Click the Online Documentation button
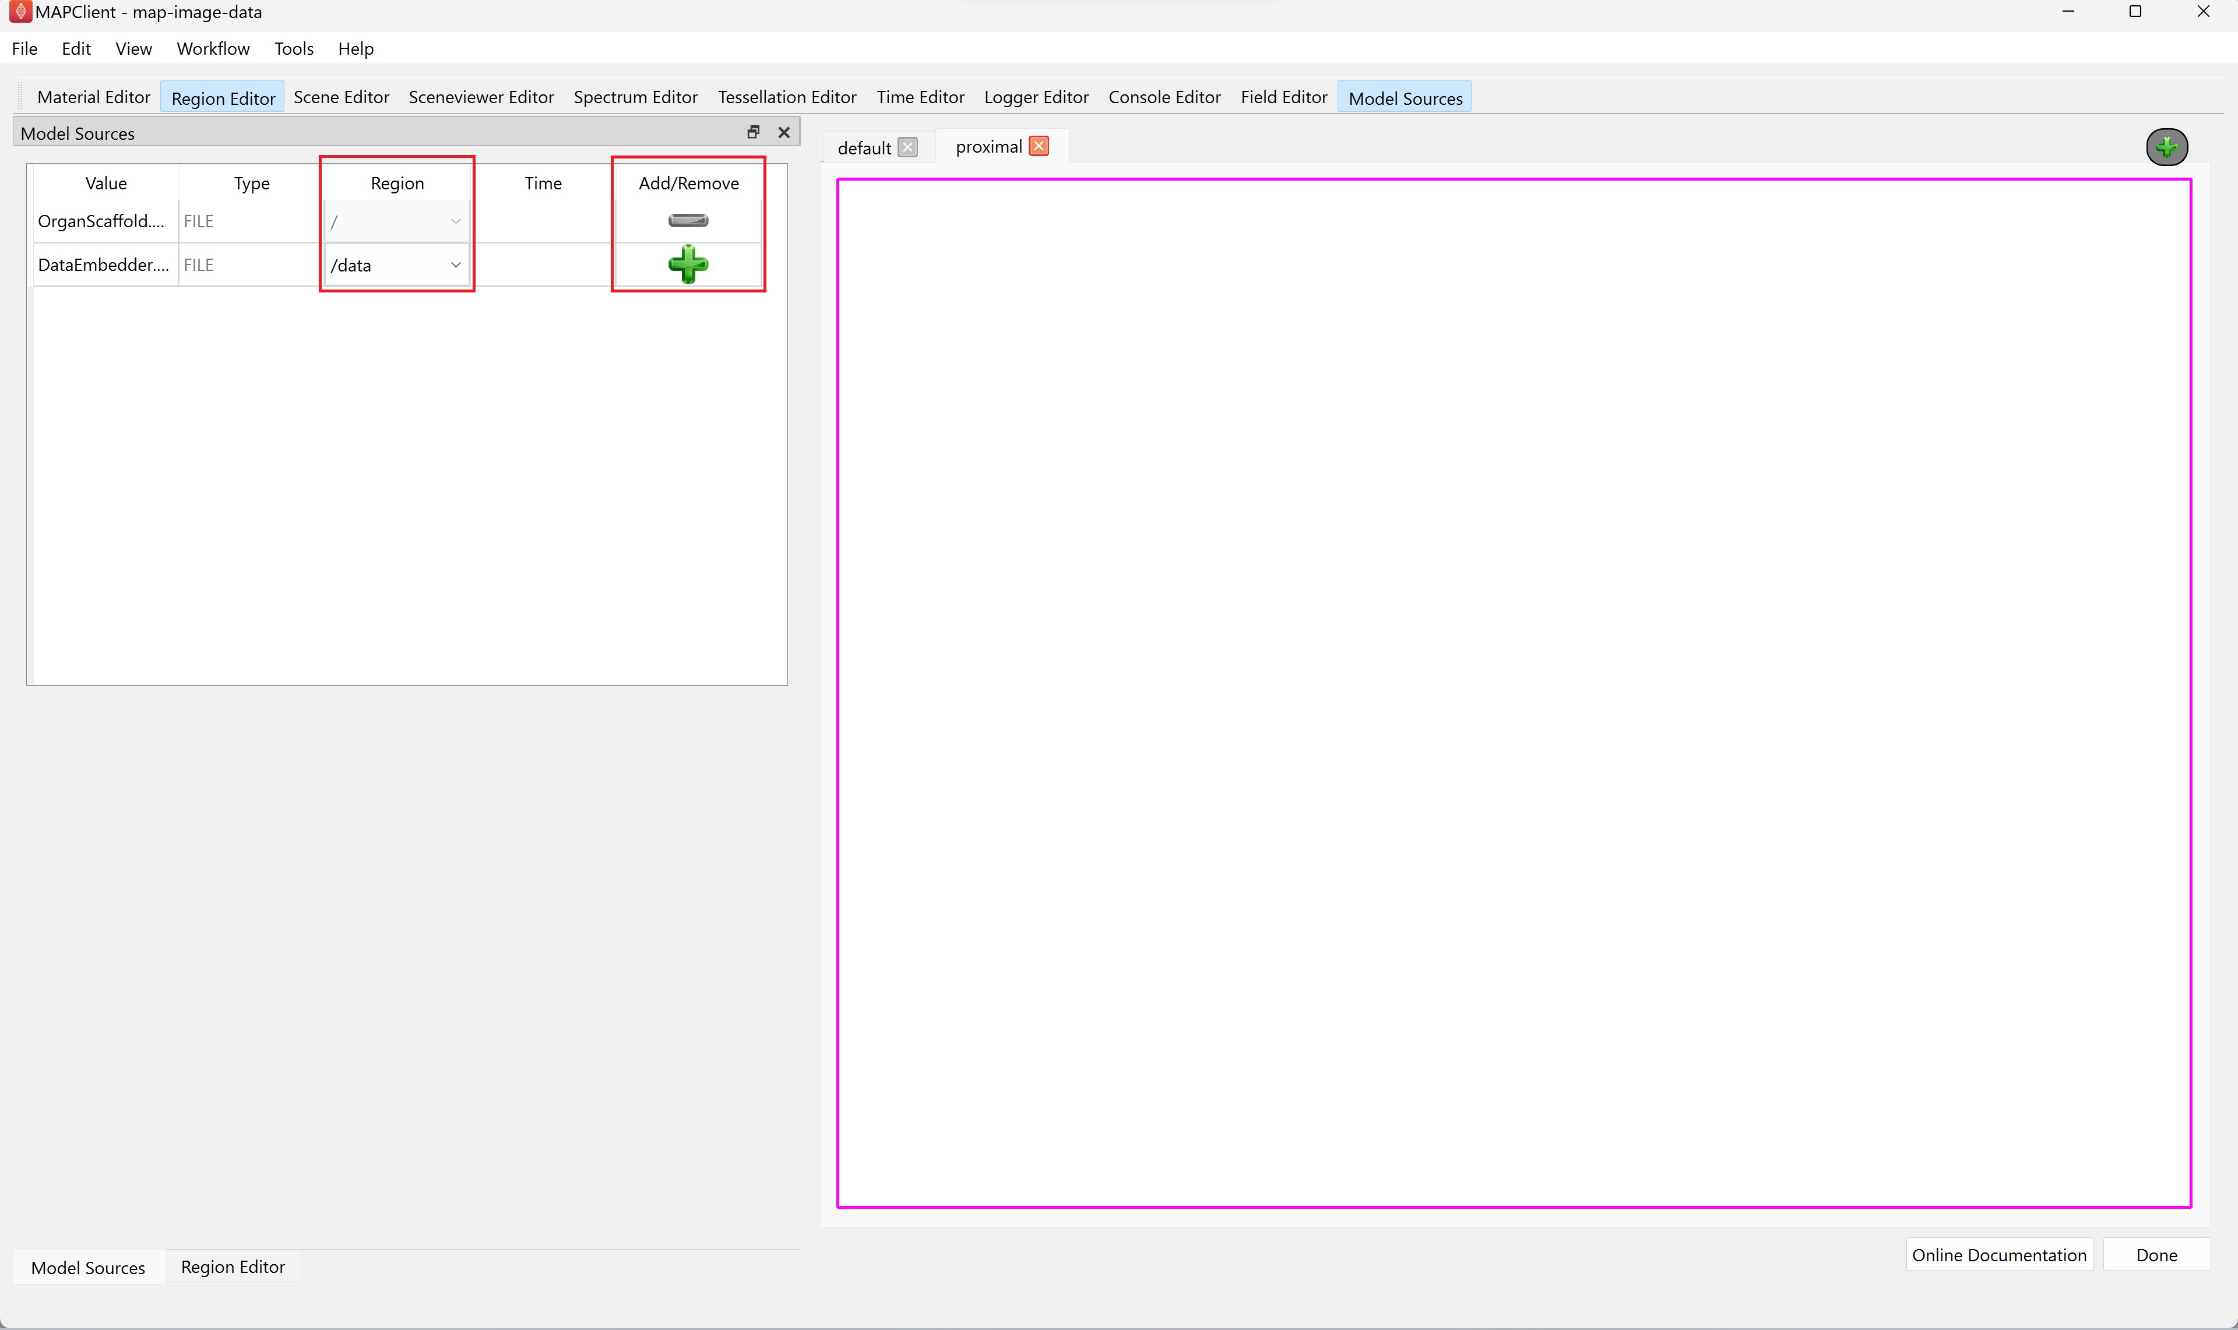The width and height of the screenshot is (2238, 1330). (x=1998, y=1255)
